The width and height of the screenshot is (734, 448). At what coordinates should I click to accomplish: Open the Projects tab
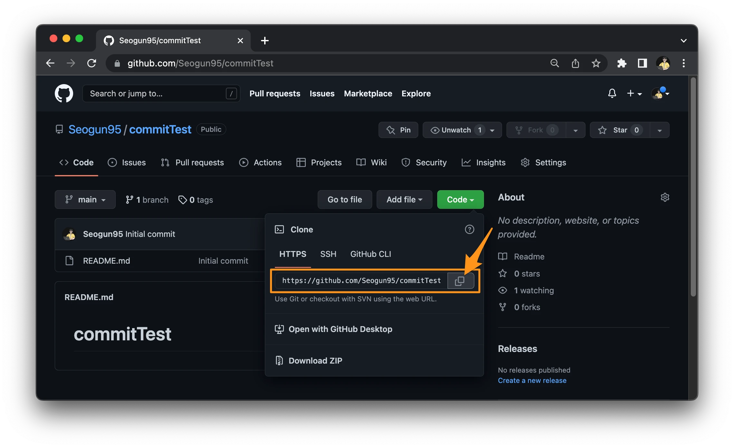pyautogui.click(x=319, y=162)
